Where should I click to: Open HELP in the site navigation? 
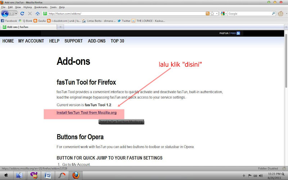[54, 41]
